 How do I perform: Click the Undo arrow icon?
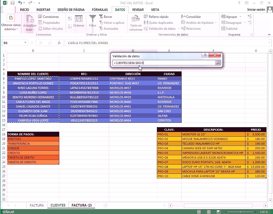(x=20, y=3)
